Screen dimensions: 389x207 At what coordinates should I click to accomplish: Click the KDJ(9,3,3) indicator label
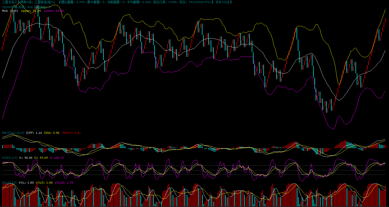tap(10, 158)
